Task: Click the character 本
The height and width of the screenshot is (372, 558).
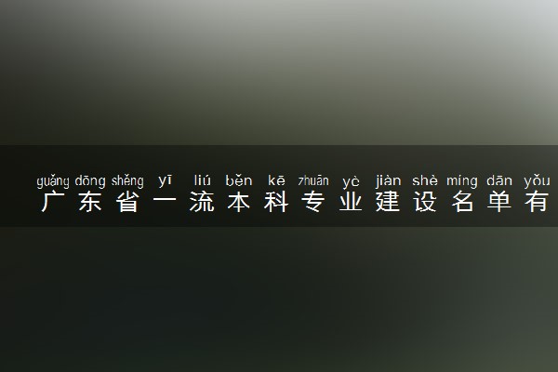Action: (239, 202)
